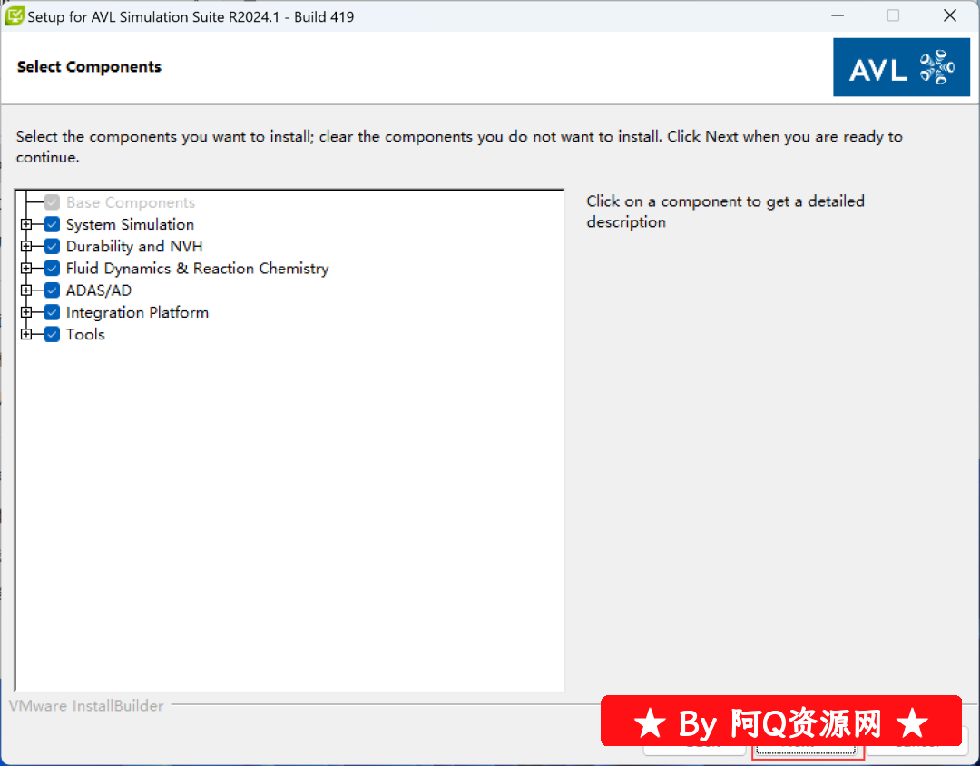Expand the System Simulation tree node
The height and width of the screenshot is (766, 980).
[x=26, y=224]
